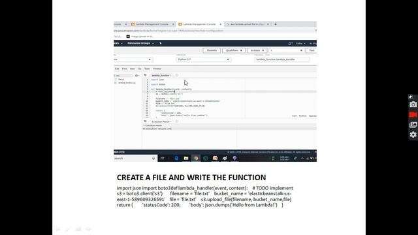This screenshot has width=418, height=235.
Task: Open the View menu in code editor
Action: pos(132,69)
